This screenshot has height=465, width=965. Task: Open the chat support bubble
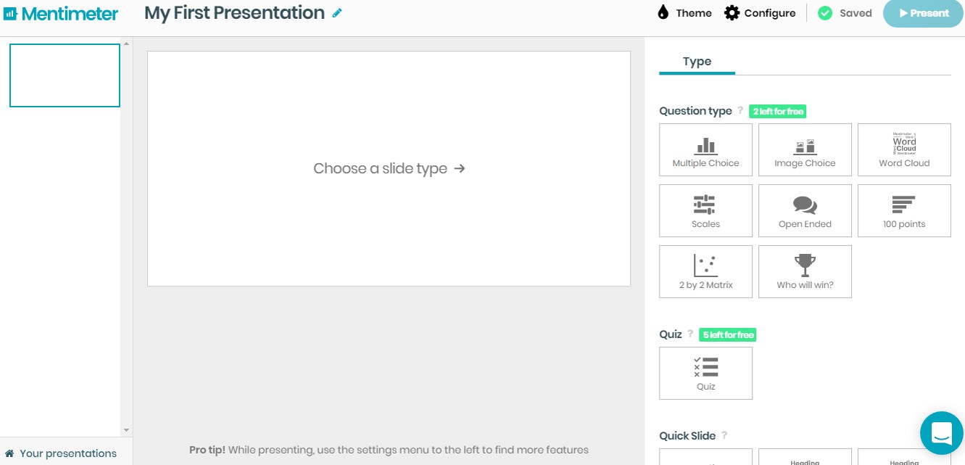(x=941, y=433)
